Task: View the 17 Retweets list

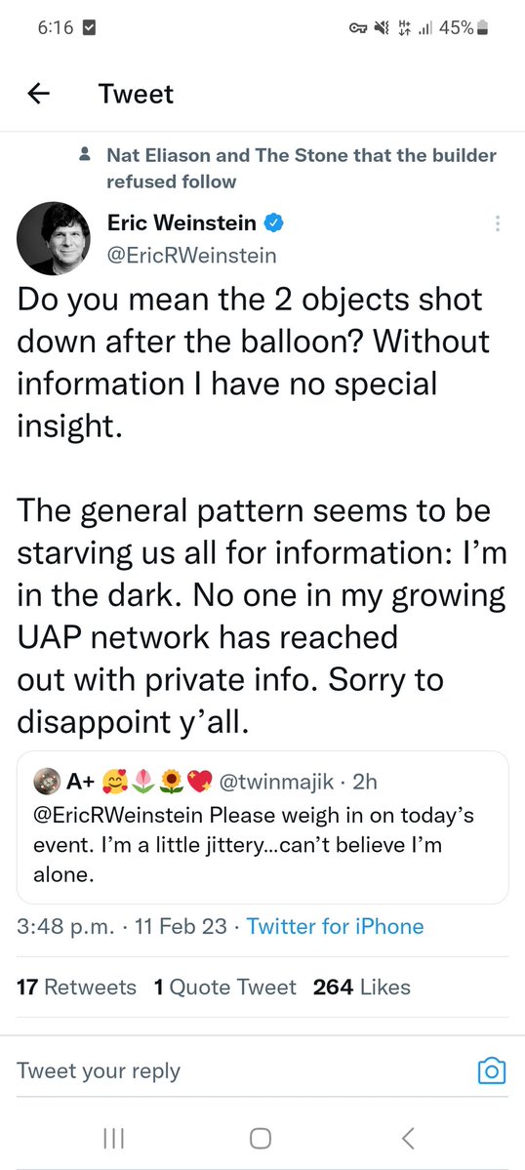Action: pyautogui.click(x=76, y=988)
